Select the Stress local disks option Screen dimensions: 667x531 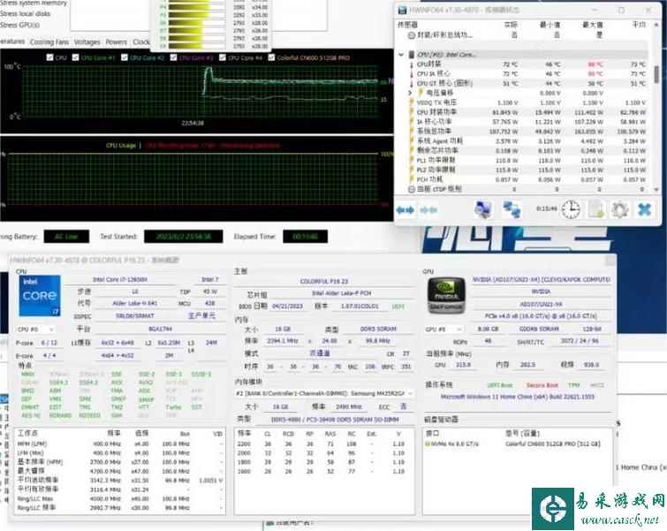point(25,13)
